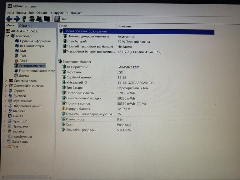Click the Системна плата icon
Screen dimensions: 240x180
[x=11, y=81]
